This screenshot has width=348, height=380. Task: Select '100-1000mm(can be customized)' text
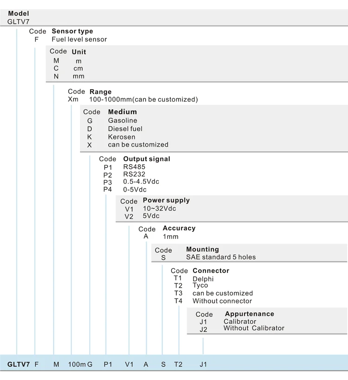(143, 99)
